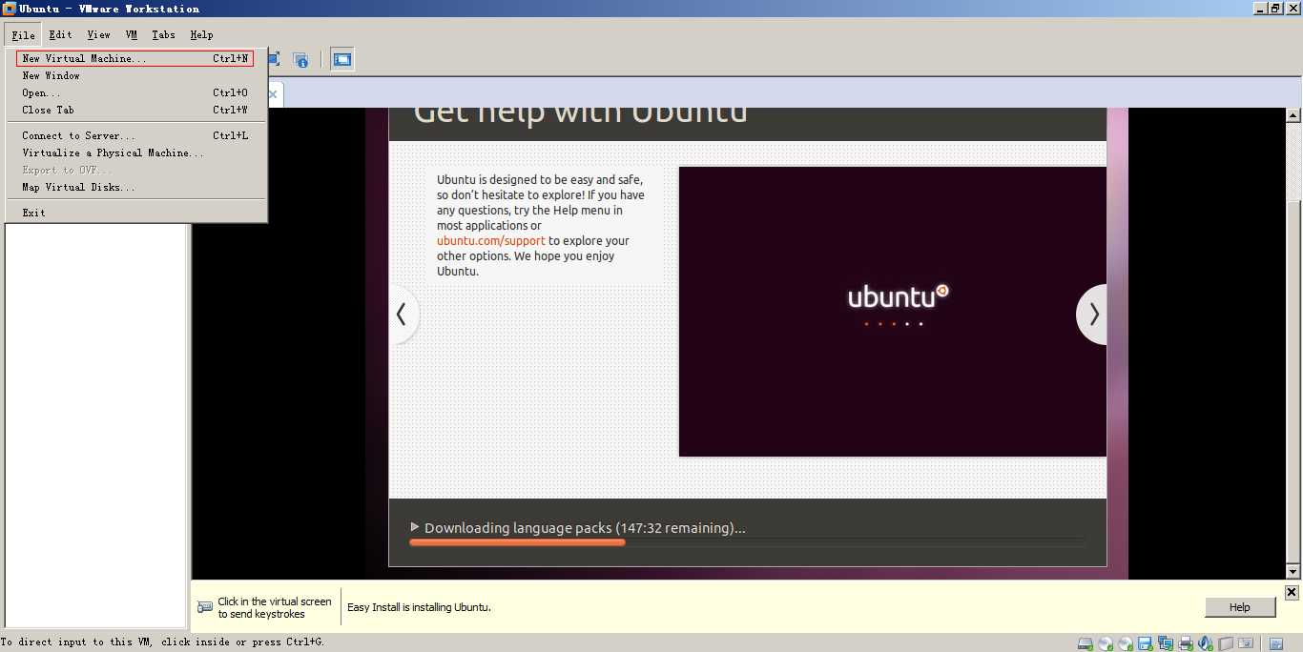Click the Ubuntu logo slideshow image
Viewport: 1303px width, 652px height.
tap(893, 312)
